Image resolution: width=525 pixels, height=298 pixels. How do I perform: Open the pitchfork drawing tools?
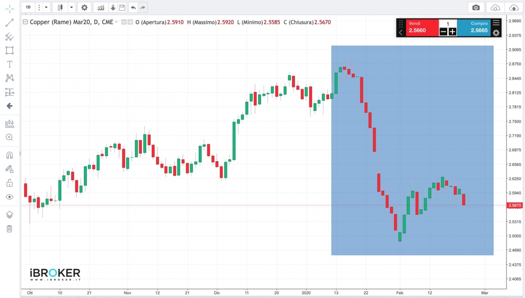pyautogui.click(x=9, y=37)
